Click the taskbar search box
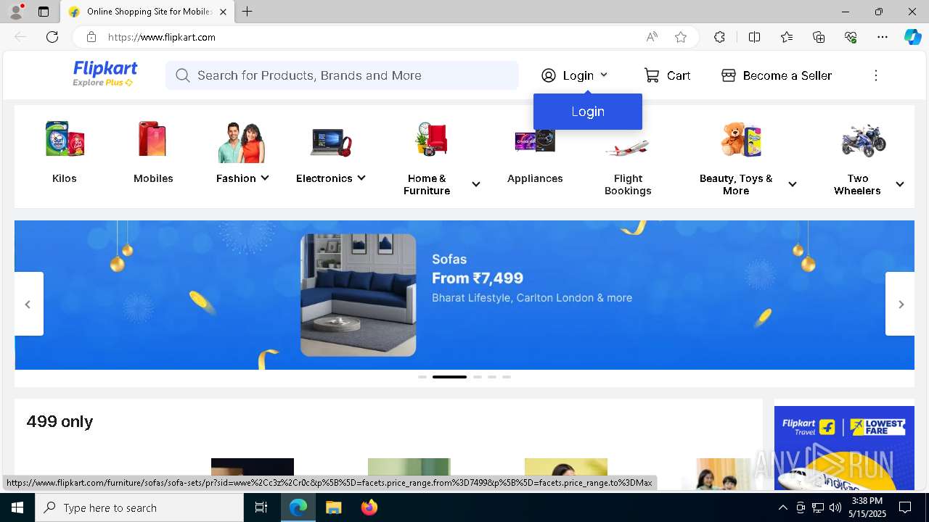929x522 pixels. (139, 507)
